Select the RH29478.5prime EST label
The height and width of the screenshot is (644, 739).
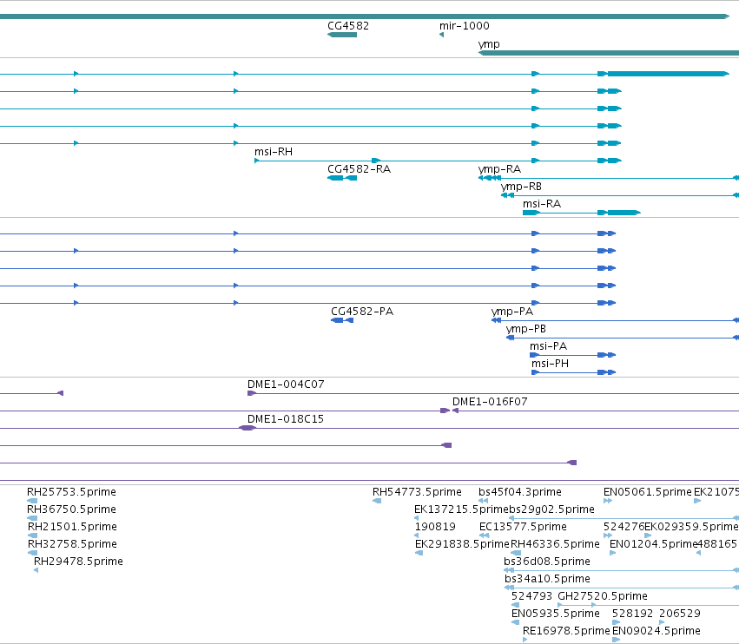tap(78, 562)
